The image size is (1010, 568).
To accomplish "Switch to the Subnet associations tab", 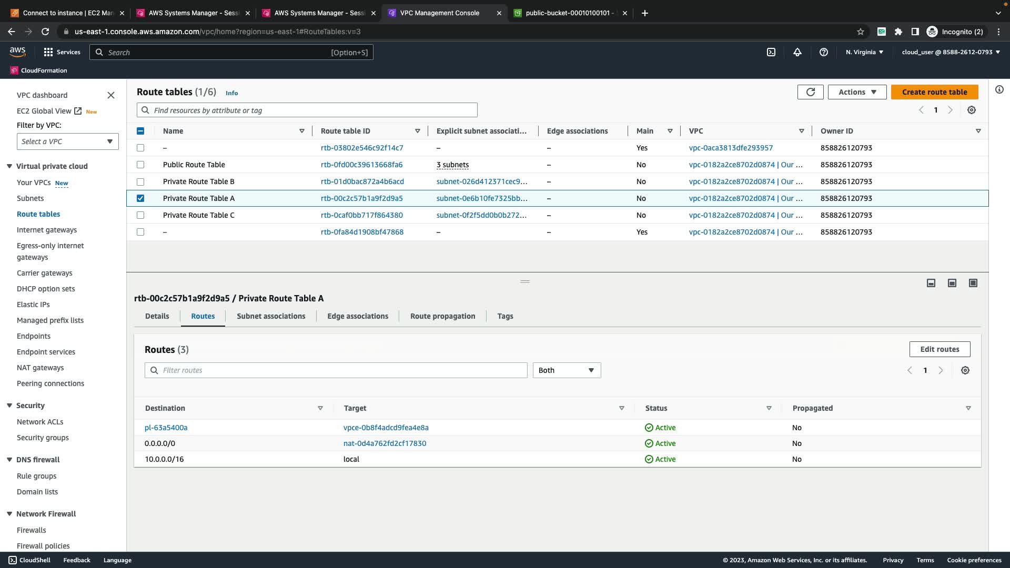I will (271, 316).
